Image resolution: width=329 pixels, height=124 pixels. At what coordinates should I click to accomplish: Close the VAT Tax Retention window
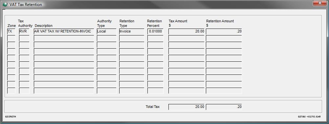[x=320, y=3]
